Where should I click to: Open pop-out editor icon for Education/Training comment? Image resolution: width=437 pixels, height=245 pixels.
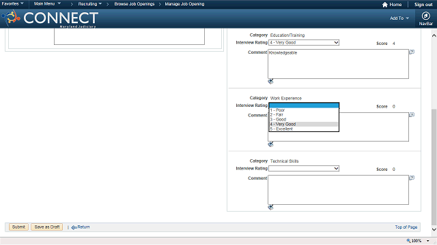(x=412, y=52)
